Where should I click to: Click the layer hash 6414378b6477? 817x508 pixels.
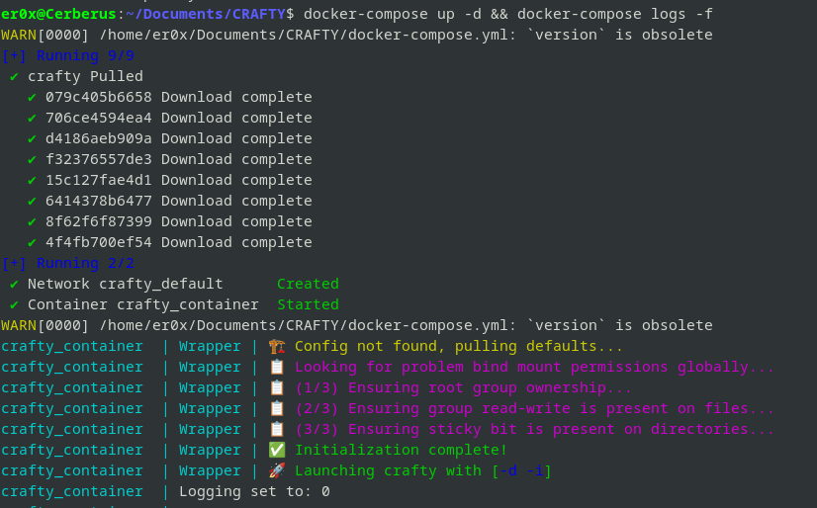click(99, 201)
